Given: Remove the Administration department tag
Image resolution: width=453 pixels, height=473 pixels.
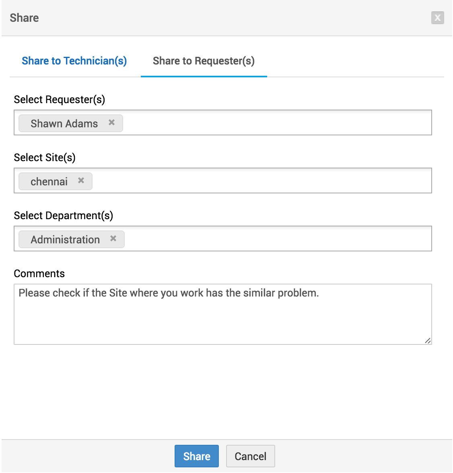Looking at the screenshot, I should coord(113,239).
